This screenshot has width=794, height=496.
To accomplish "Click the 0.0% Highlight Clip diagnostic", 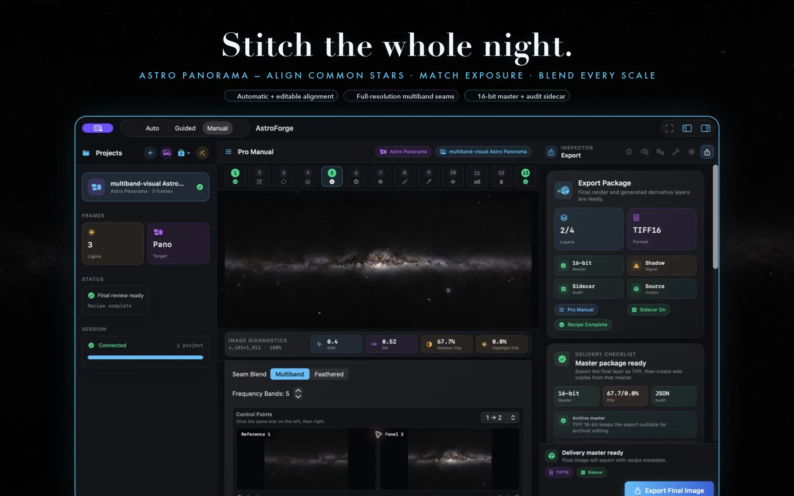I will click(x=502, y=344).
